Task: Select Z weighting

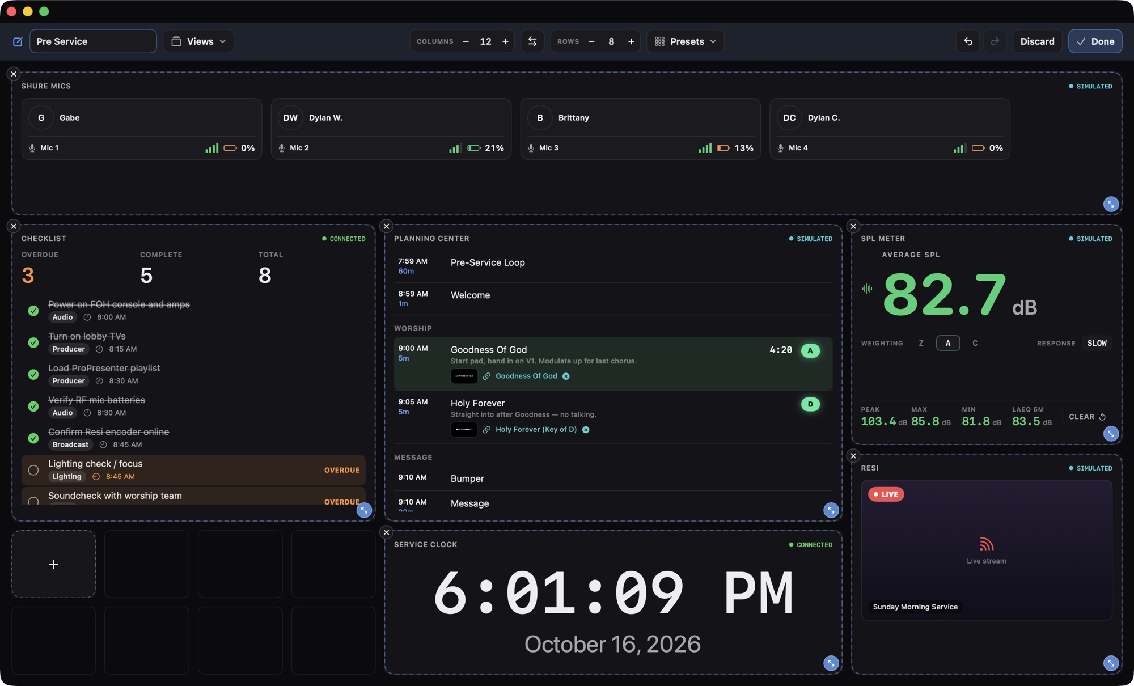Action: point(921,343)
